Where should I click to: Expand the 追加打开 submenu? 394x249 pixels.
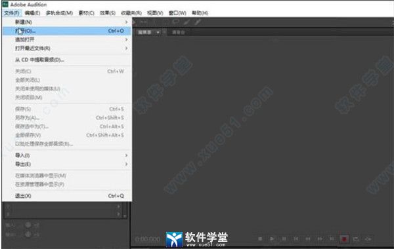66,39
